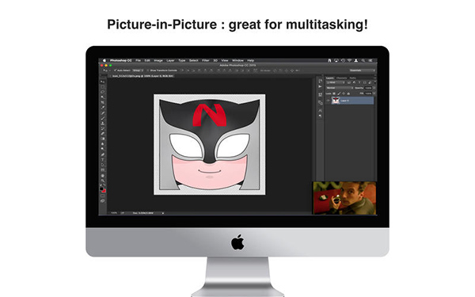Image resolution: width=475 pixels, height=297 pixels.
Task: Open the layer Kind filter dropdown
Action: pyautogui.click(x=336, y=82)
